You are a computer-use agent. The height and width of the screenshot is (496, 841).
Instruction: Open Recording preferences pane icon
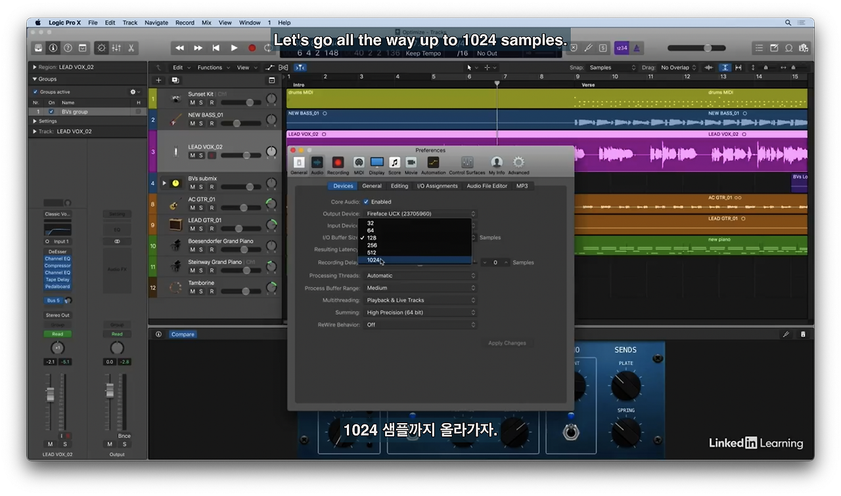[338, 165]
